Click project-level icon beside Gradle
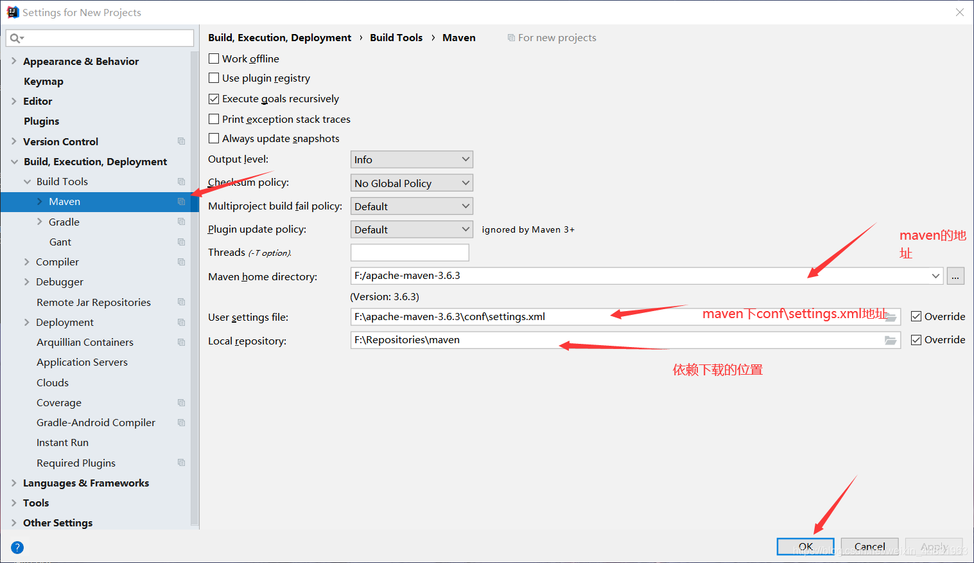 pyautogui.click(x=182, y=222)
